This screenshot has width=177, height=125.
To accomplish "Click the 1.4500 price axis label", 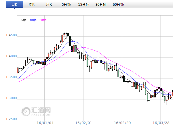I will pos(11,36).
